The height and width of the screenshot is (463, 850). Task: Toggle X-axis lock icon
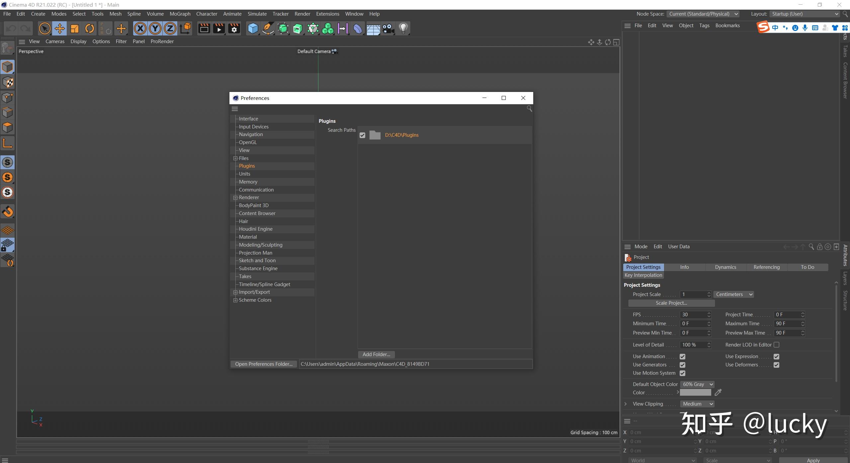pos(140,29)
